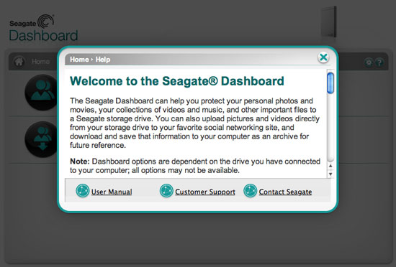Click the Seagate Dashboard logo
Screen dimensions: 396x267
pos(43,28)
